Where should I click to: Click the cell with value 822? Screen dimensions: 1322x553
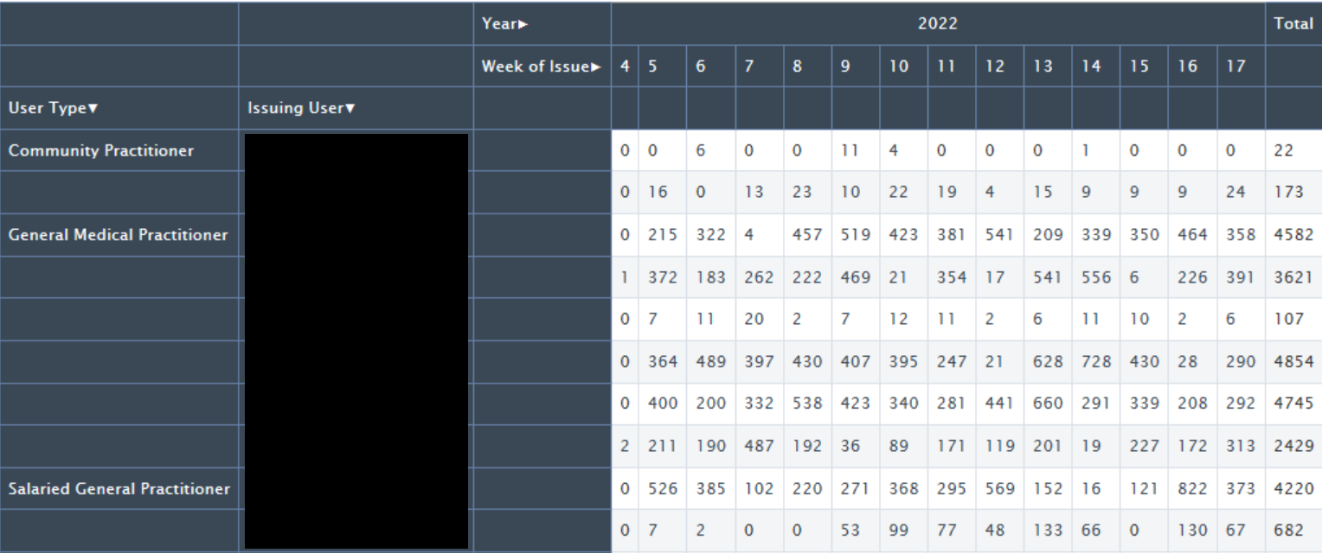(x=1192, y=488)
